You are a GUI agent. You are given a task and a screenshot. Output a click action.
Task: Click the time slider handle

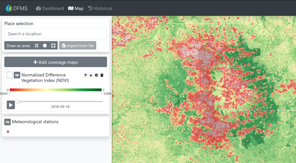(x=18, y=101)
